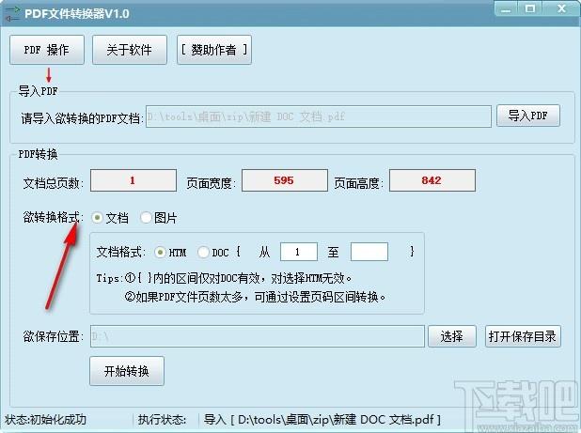The image size is (581, 433).
Task: Click the 欲保存位置 label
Action: click(x=54, y=336)
